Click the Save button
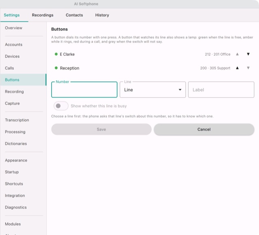 click(101, 129)
